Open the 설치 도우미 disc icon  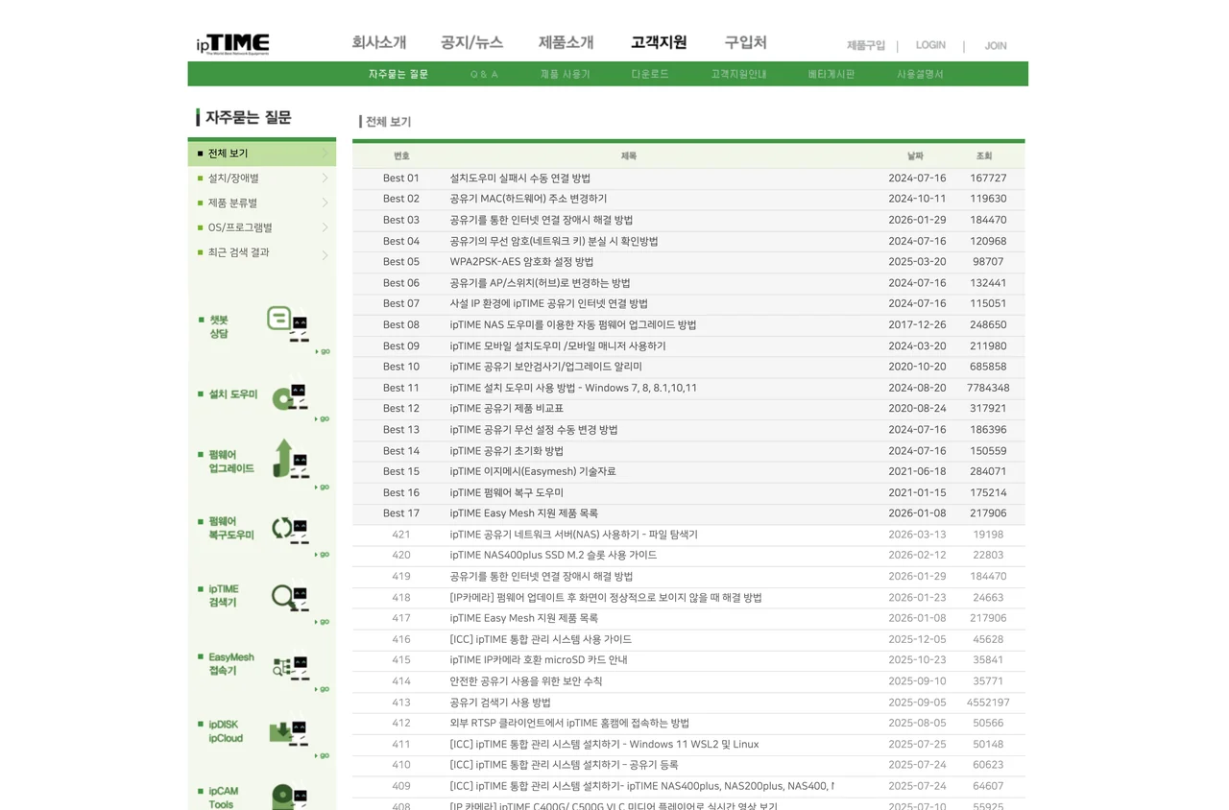[288, 395]
